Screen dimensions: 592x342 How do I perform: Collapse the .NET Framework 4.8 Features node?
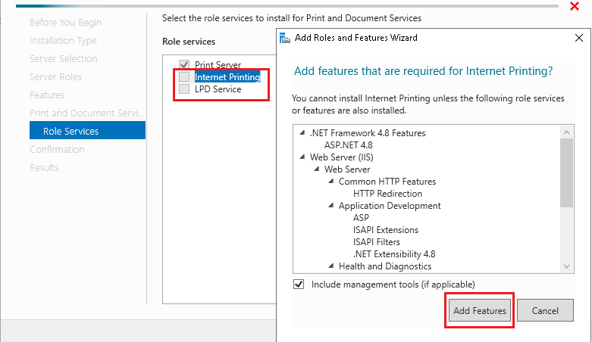(302, 132)
